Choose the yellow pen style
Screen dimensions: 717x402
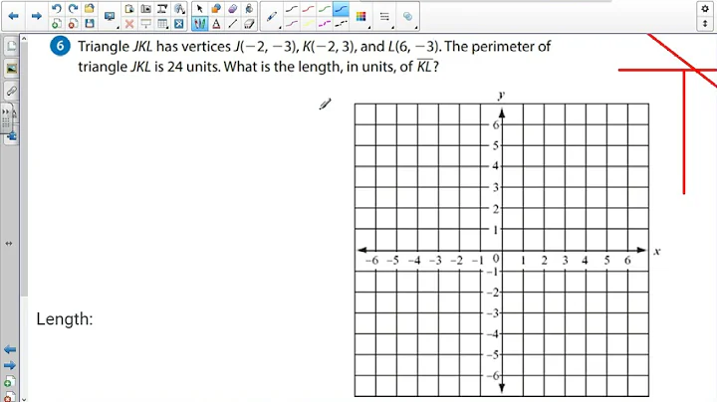coord(308,23)
